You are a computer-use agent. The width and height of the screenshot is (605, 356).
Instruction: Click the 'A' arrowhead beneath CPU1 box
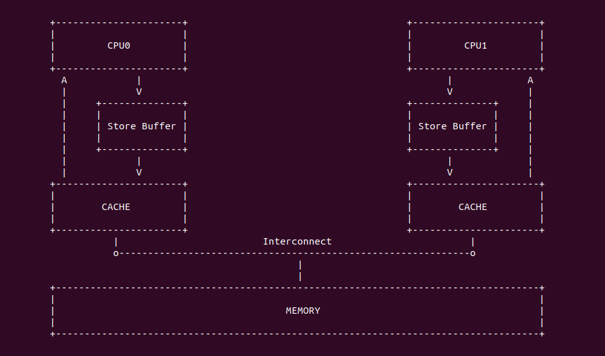[530, 81]
